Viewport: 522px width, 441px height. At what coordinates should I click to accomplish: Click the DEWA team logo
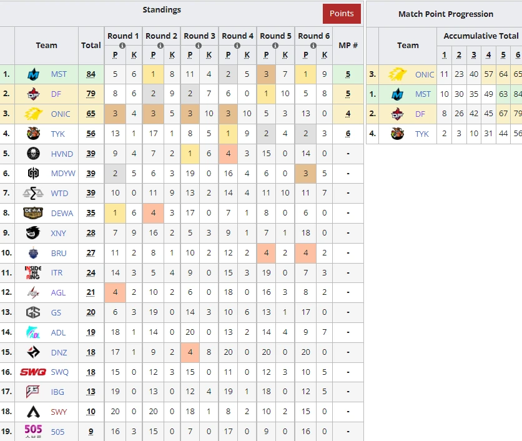pos(33,213)
